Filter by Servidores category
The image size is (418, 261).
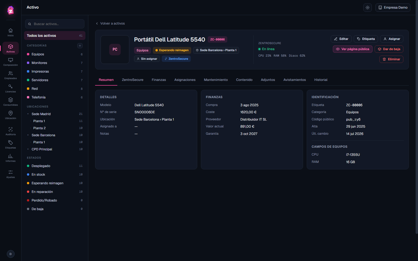[55, 80]
